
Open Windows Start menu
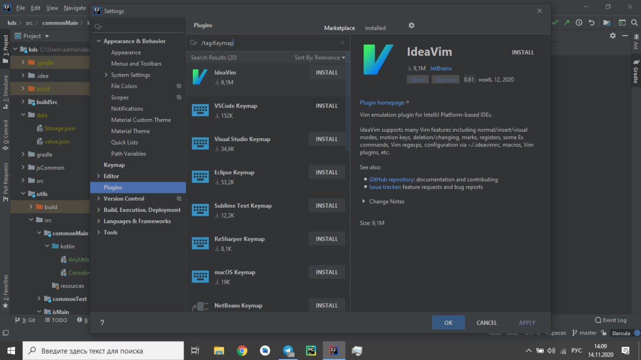pos(11,350)
